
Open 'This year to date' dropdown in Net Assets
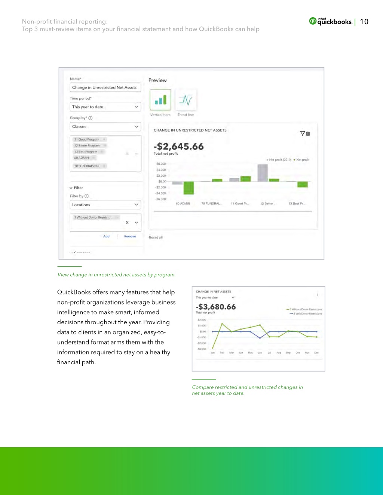pos(215,298)
